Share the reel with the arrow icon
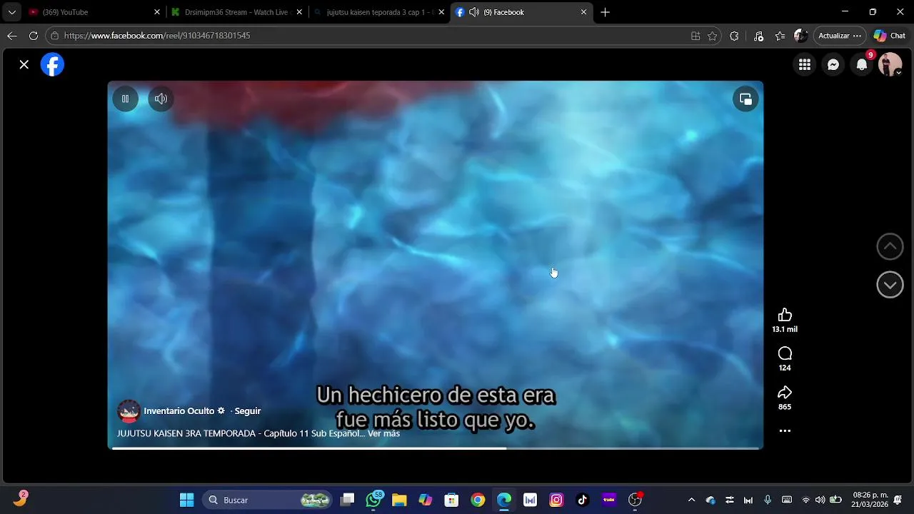 pos(785,392)
